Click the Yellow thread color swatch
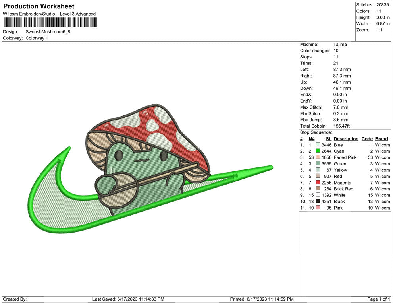This screenshot has width=393, height=303. [318, 170]
